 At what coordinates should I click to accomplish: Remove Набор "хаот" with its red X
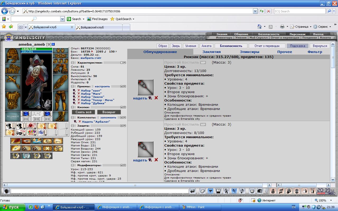pos(79,90)
